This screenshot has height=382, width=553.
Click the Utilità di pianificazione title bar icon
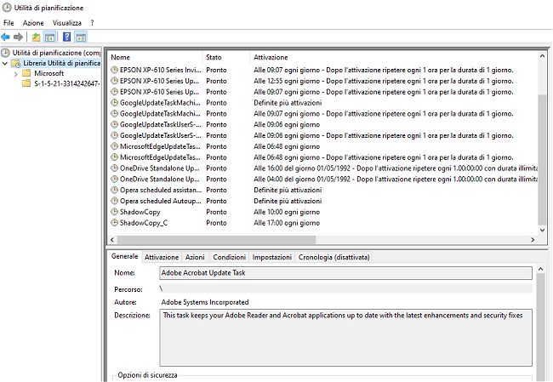click(7, 8)
